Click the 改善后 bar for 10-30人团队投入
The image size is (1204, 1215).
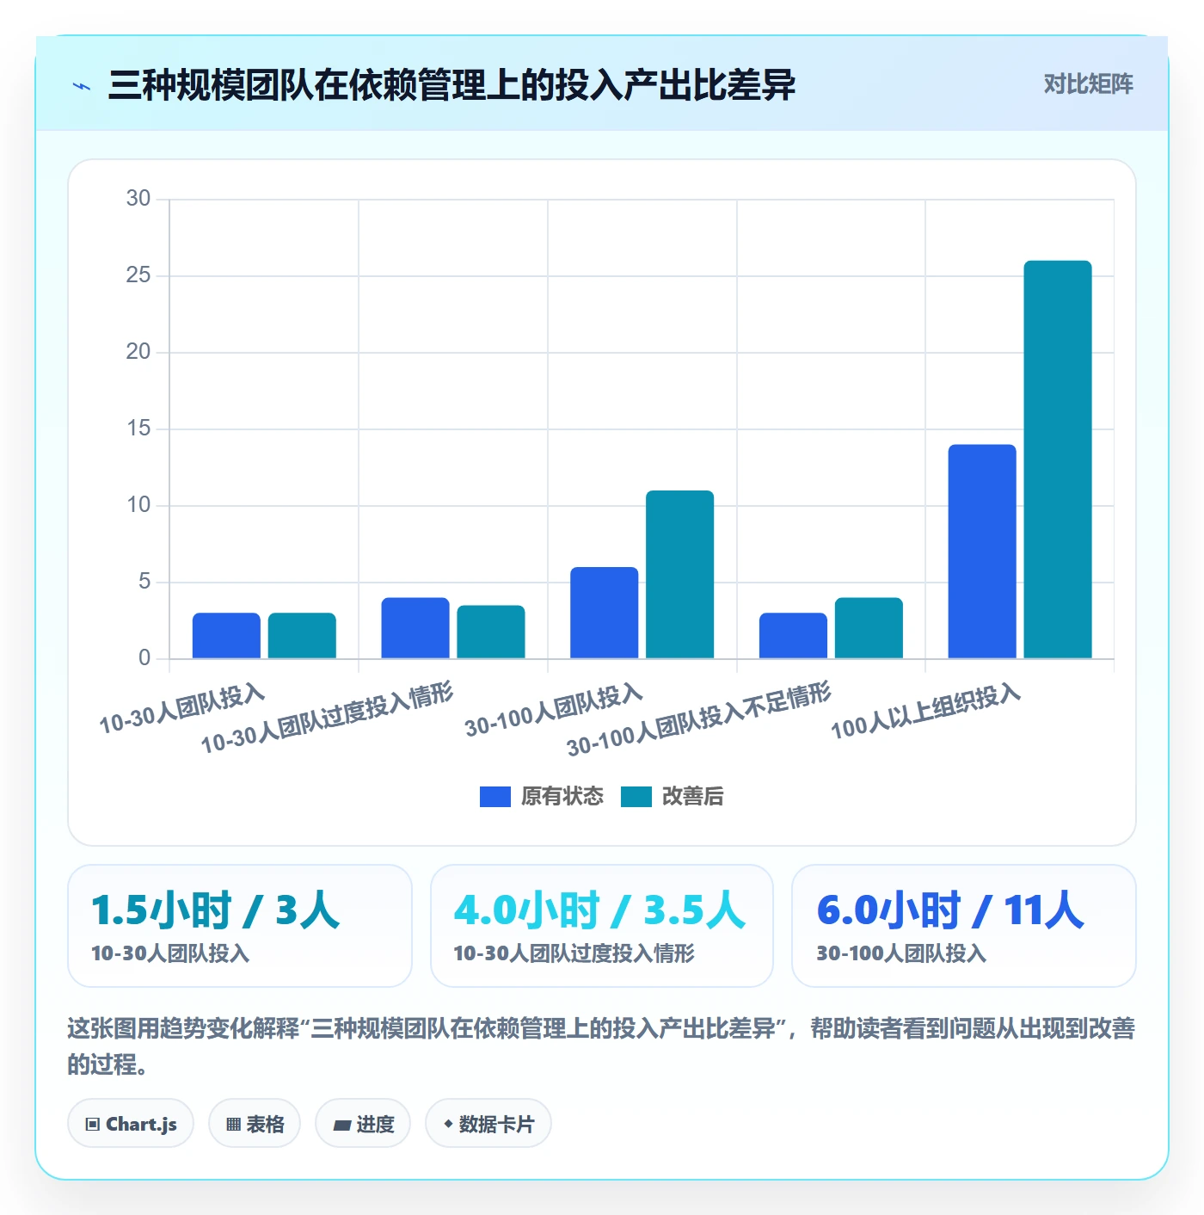[302, 636]
